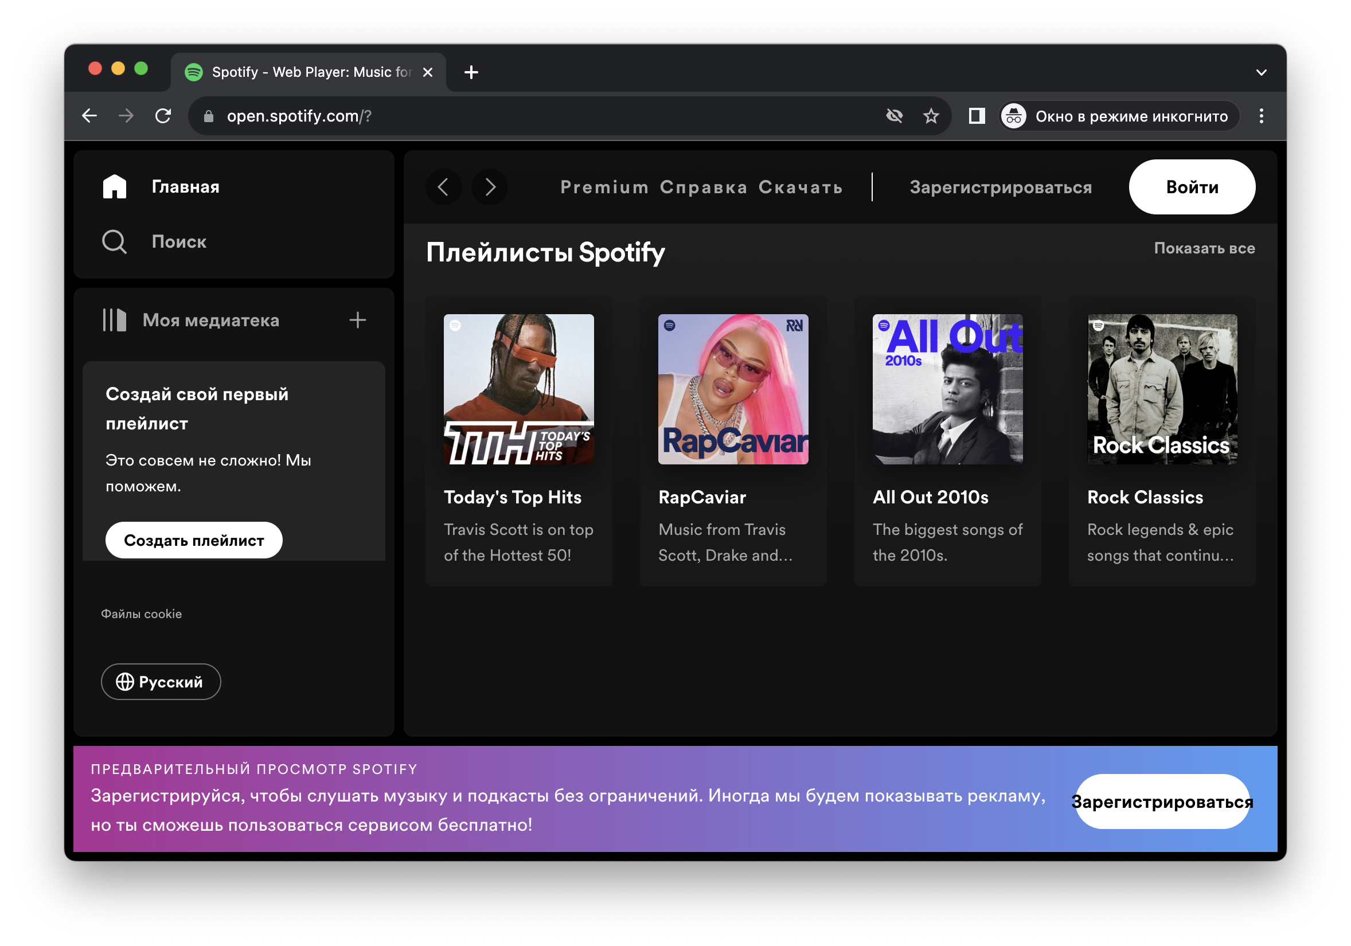This screenshot has width=1351, height=946.
Task: Close the Spotify Web Player tab
Action: coord(428,72)
